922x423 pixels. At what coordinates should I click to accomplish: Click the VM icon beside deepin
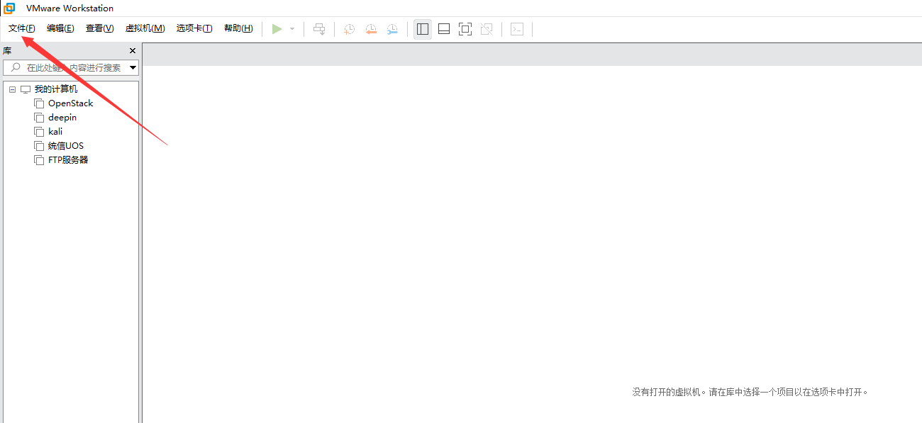click(39, 118)
